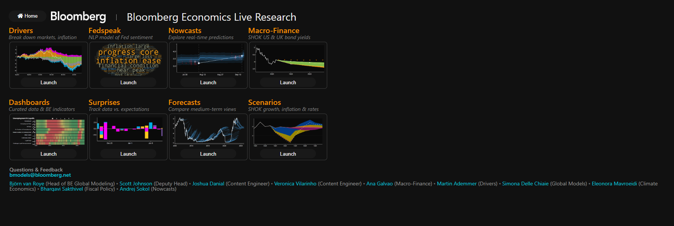The height and width of the screenshot is (226, 674).
Task: Launch the Dashboards tool
Action: pyautogui.click(x=49, y=154)
